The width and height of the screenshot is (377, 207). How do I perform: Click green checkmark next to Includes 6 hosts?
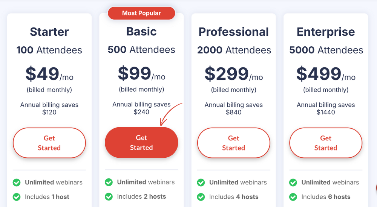293,197
